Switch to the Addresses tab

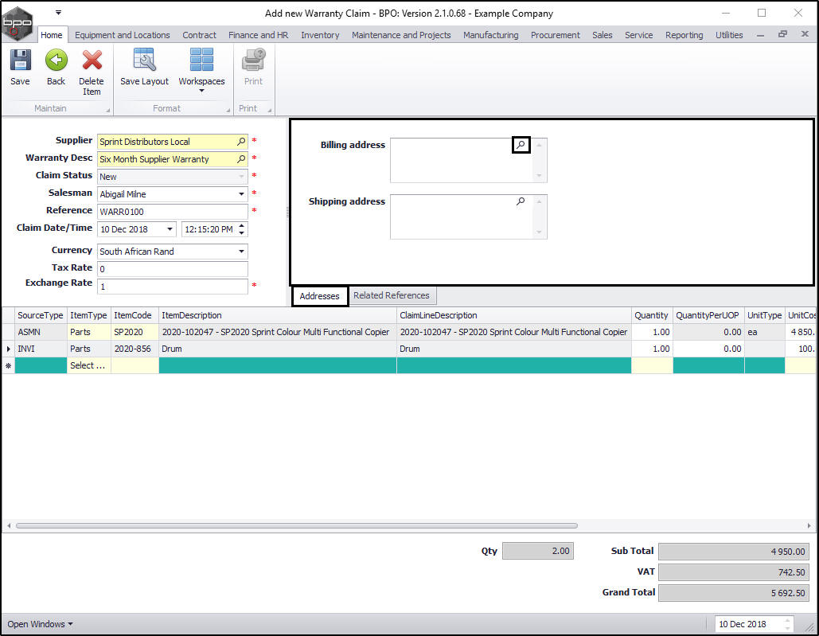click(320, 296)
